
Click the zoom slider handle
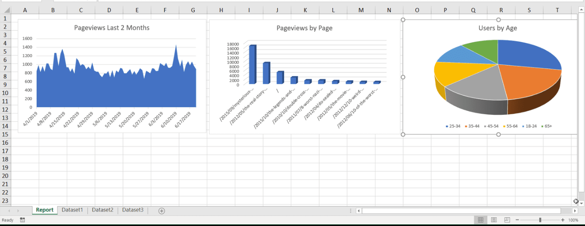pos(540,220)
